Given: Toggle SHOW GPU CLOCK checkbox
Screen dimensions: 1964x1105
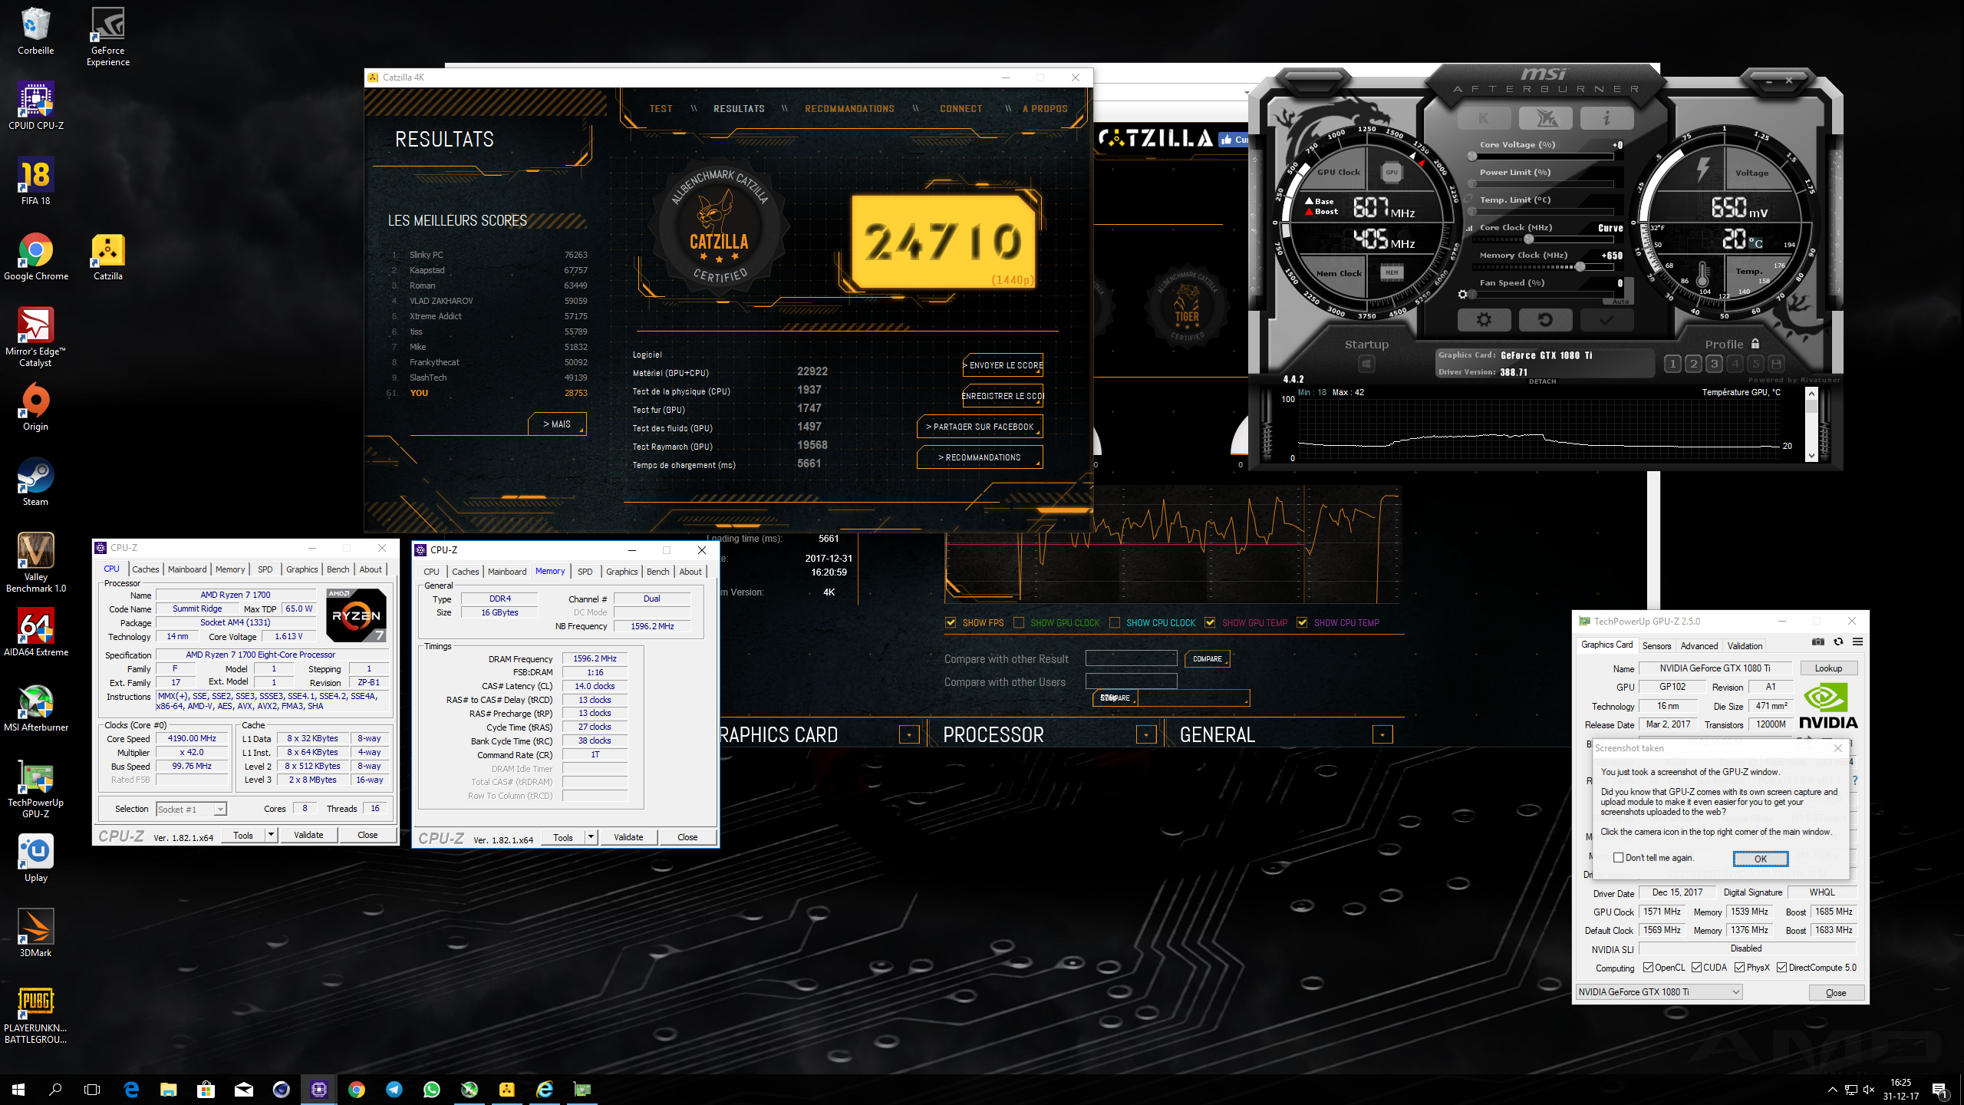Looking at the screenshot, I should (x=1019, y=622).
